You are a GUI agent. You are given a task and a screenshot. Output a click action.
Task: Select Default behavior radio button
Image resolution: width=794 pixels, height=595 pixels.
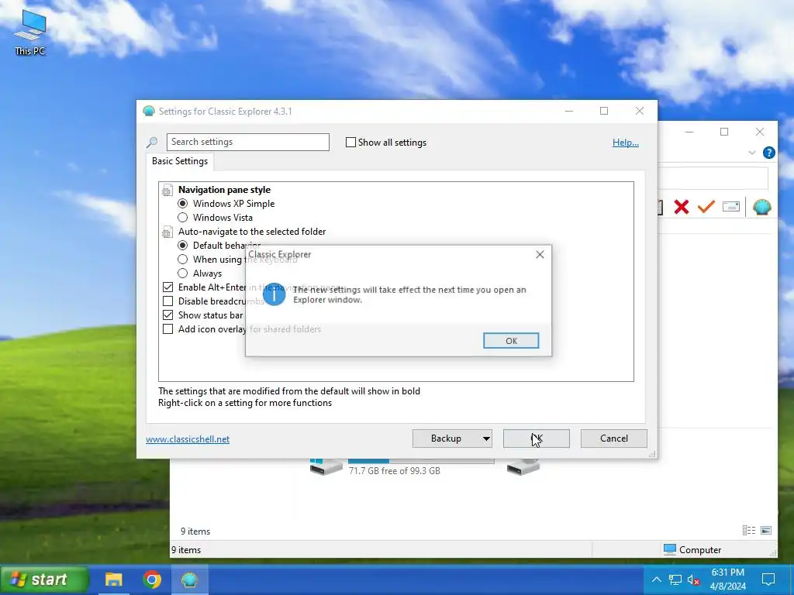click(183, 246)
